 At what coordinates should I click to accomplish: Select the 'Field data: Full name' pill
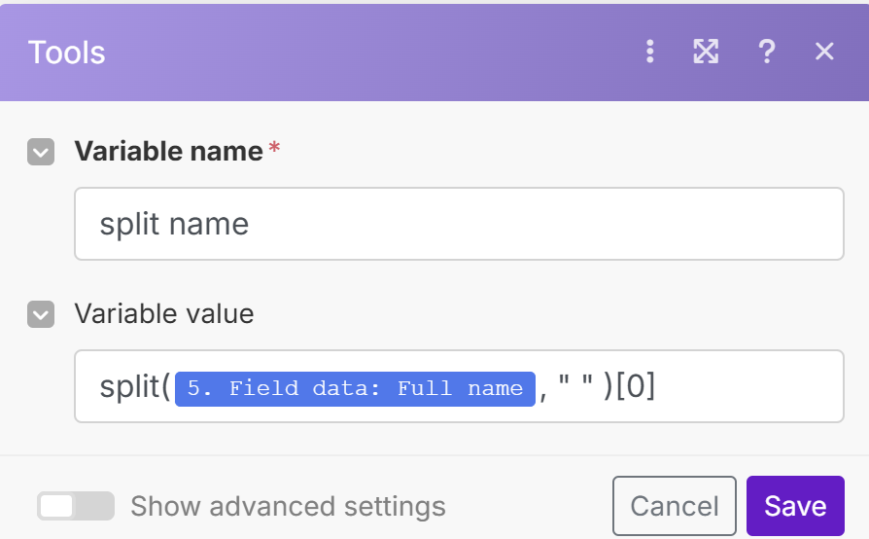355,388
